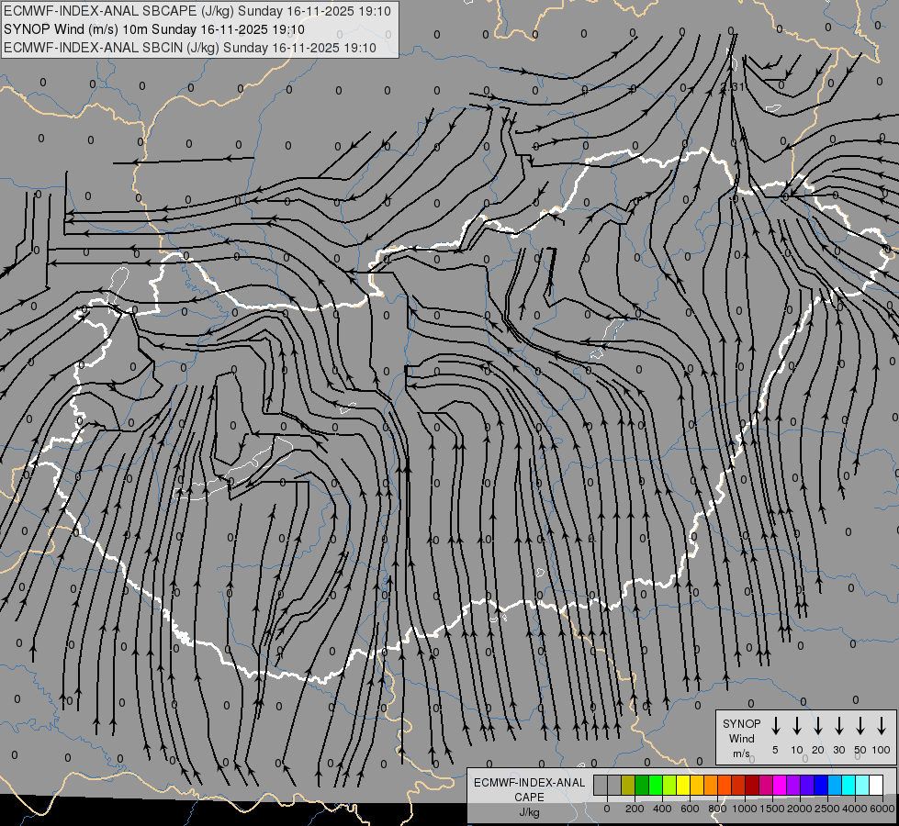Pick the dark red 1000 J/kg swatch
This screenshot has width=899, height=826.
(753, 785)
